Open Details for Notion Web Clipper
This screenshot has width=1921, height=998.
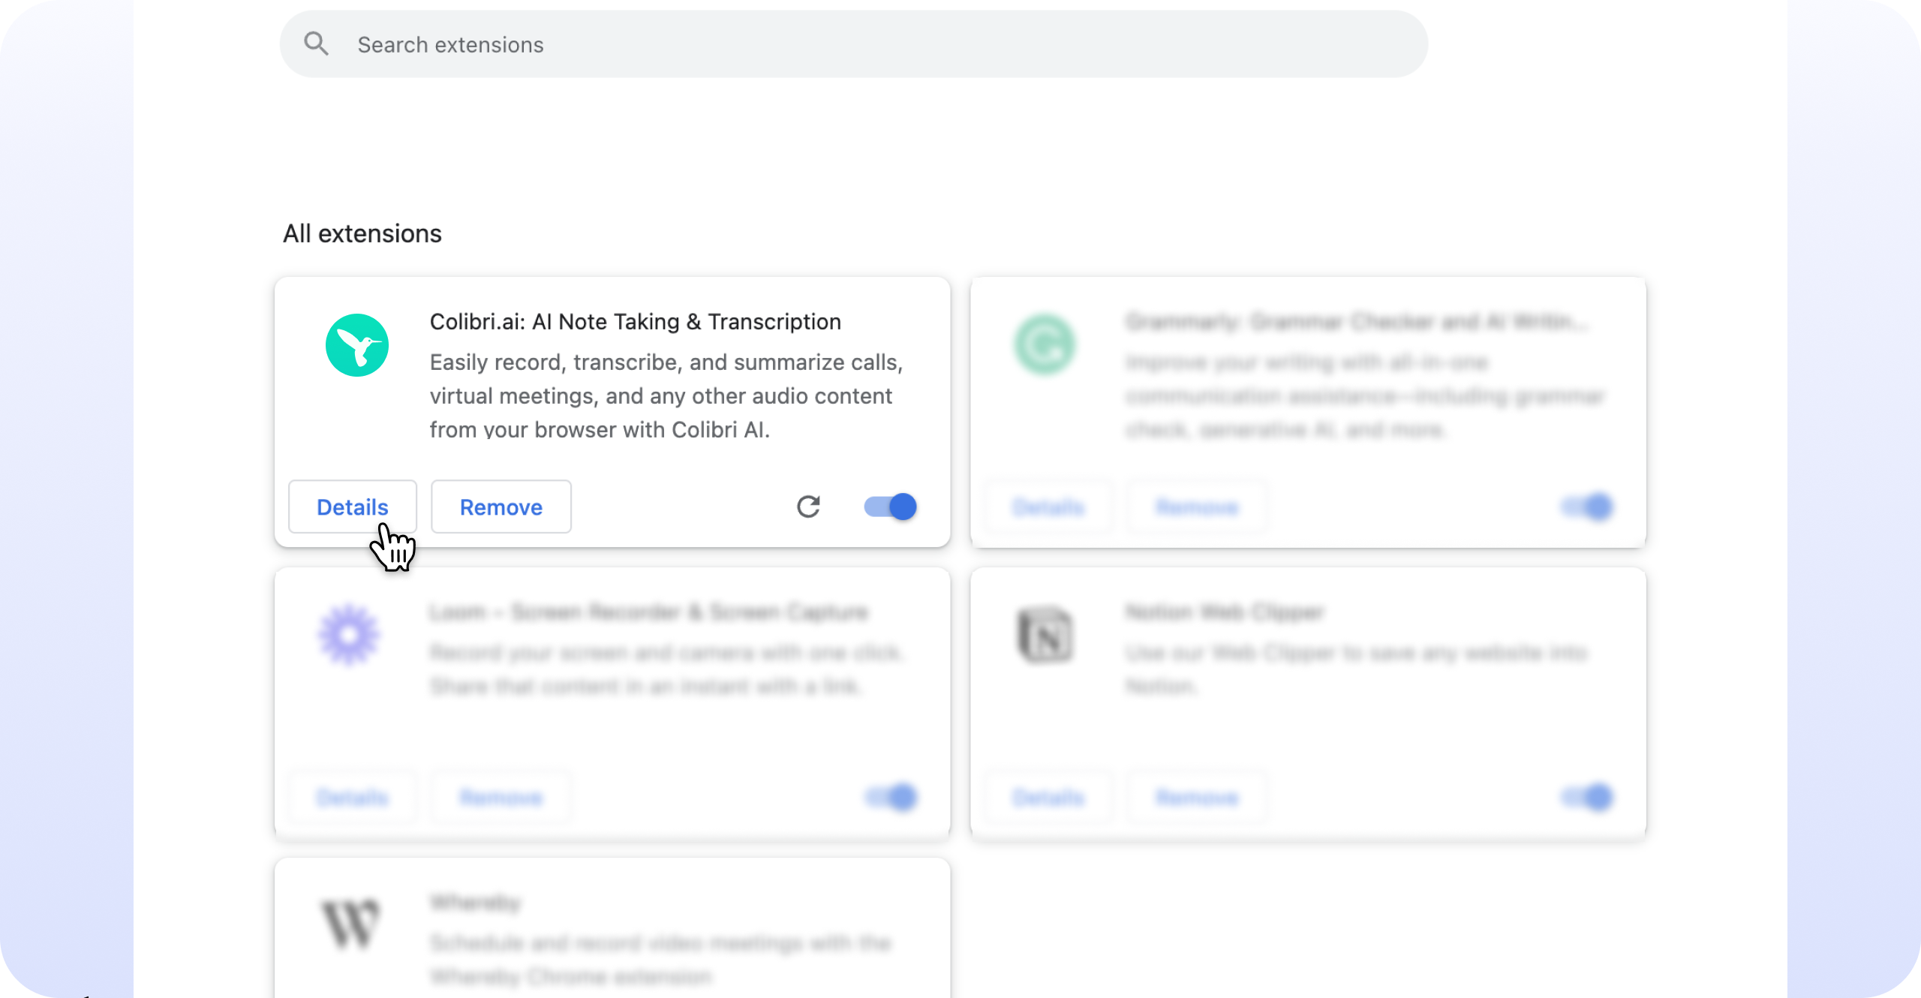[1048, 798]
